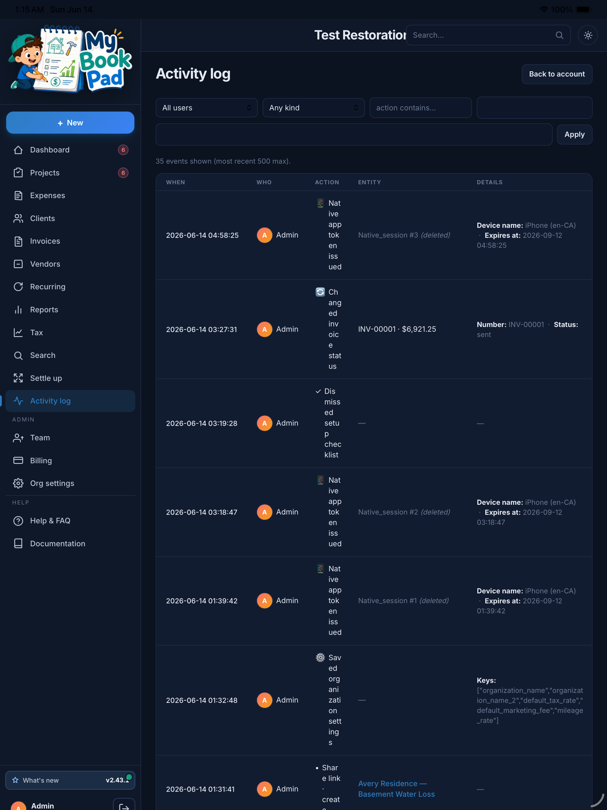607x810 pixels.
Task: Click the top Search input field
Action: point(488,35)
